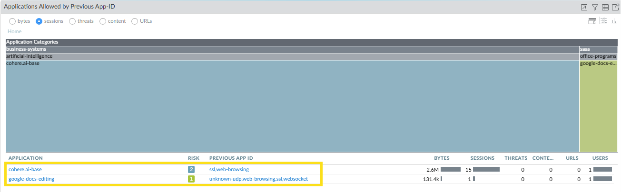Click the users bar for google-docs-editing

602,179
